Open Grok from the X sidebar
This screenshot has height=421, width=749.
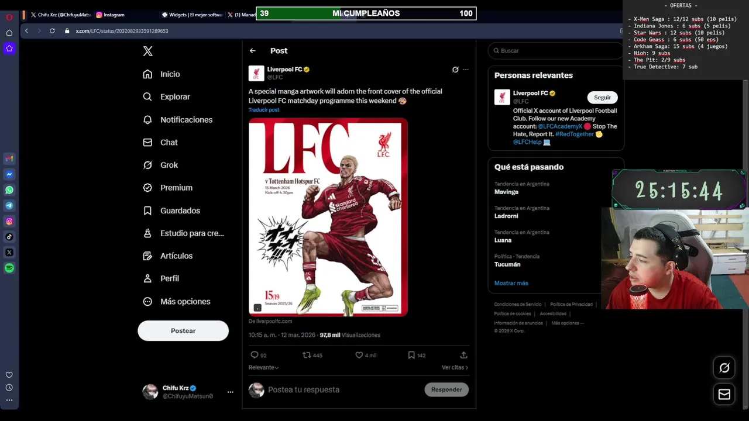tap(160, 165)
